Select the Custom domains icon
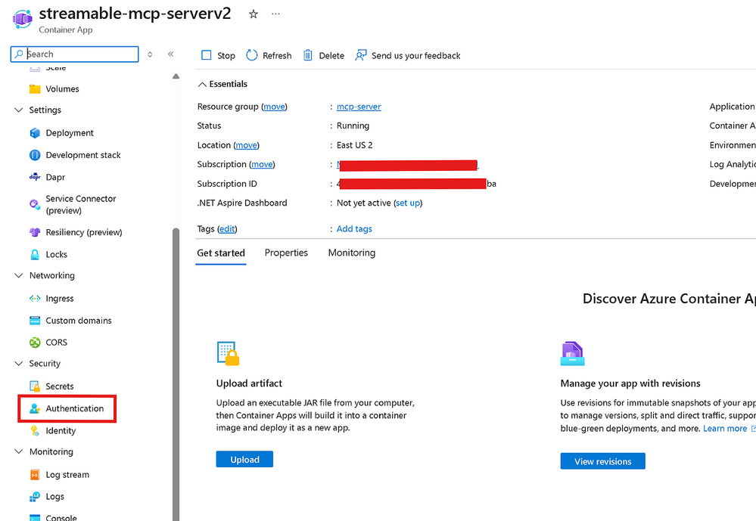This screenshot has height=521, width=756. (x=35, y=321)
